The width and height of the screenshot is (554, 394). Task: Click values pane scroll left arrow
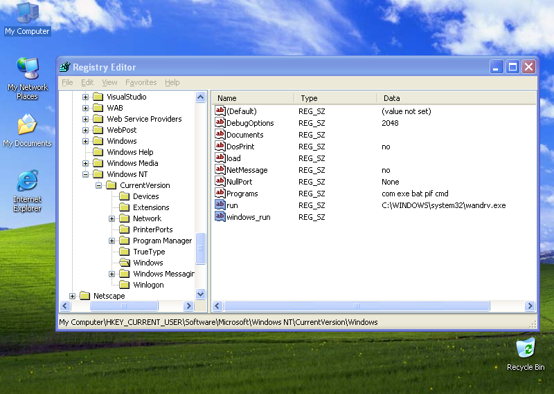[x=217, y=306]
